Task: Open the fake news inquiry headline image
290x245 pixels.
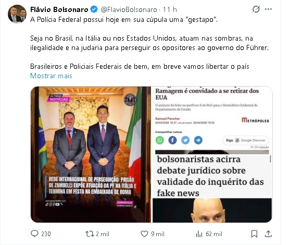Action: coord(212,189)
